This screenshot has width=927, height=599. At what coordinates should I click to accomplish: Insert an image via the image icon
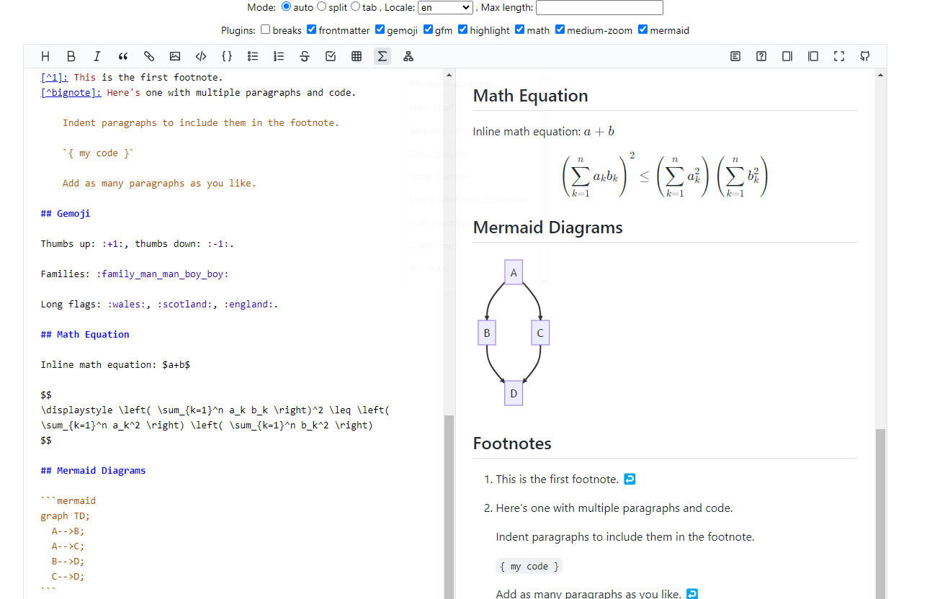pos(175,55)
